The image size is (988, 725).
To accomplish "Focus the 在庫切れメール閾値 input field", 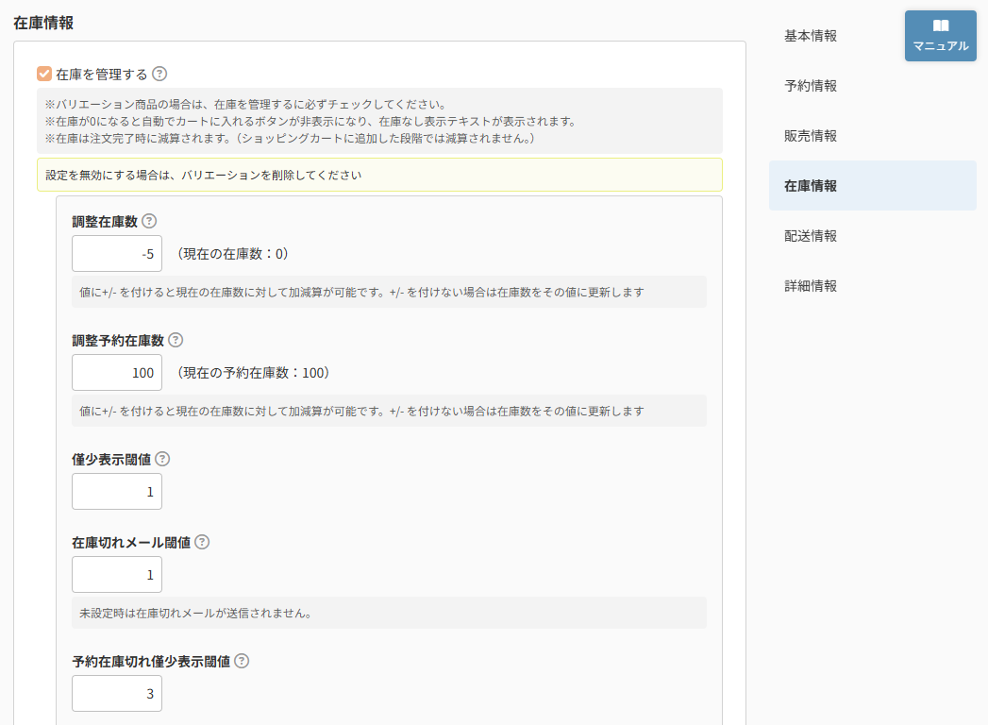I will click(x=117, y=574).
